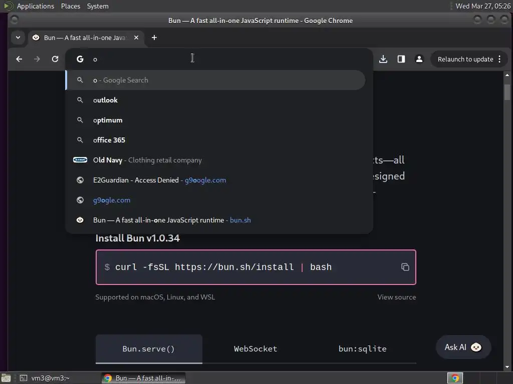
Task: Open Chrome's three-dot menu
Action: pyautogui.click(x=499, y=59)
